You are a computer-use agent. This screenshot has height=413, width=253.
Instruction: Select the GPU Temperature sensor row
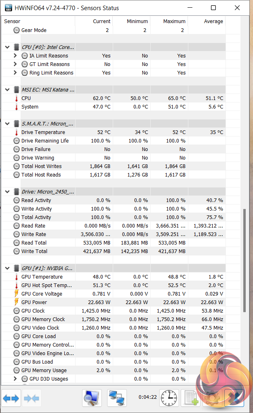point(42,277)
